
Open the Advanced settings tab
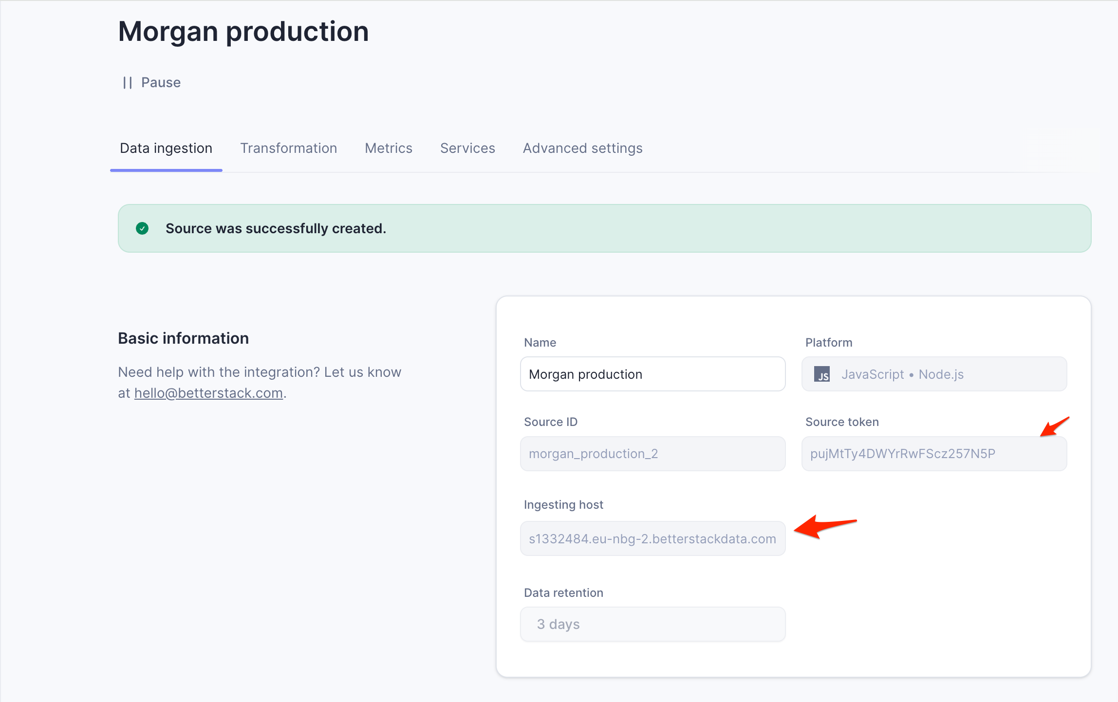[x=582, y=148]
